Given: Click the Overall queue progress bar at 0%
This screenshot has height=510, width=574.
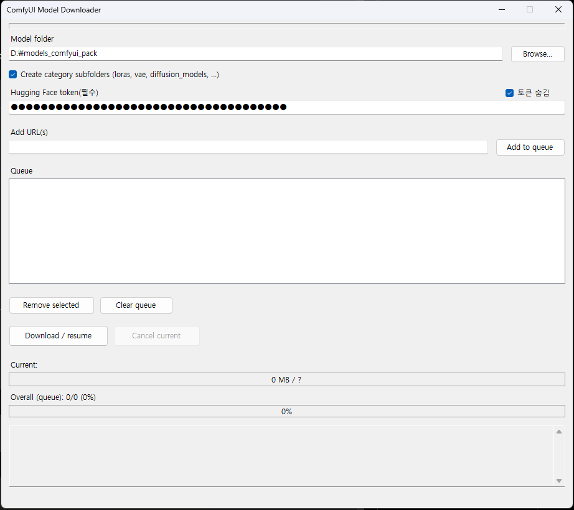Looking at the screenshot, I should click(286, 411).
